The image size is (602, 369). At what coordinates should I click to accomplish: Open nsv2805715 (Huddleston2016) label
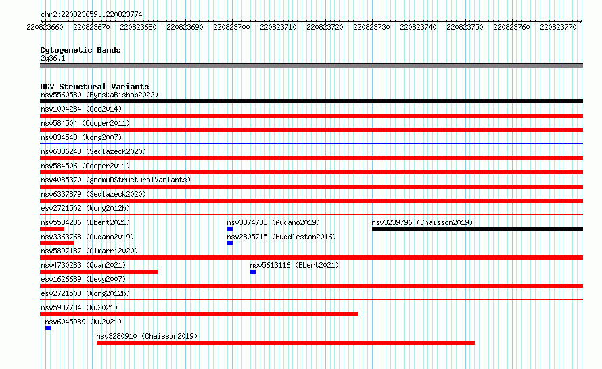[281, 237]
